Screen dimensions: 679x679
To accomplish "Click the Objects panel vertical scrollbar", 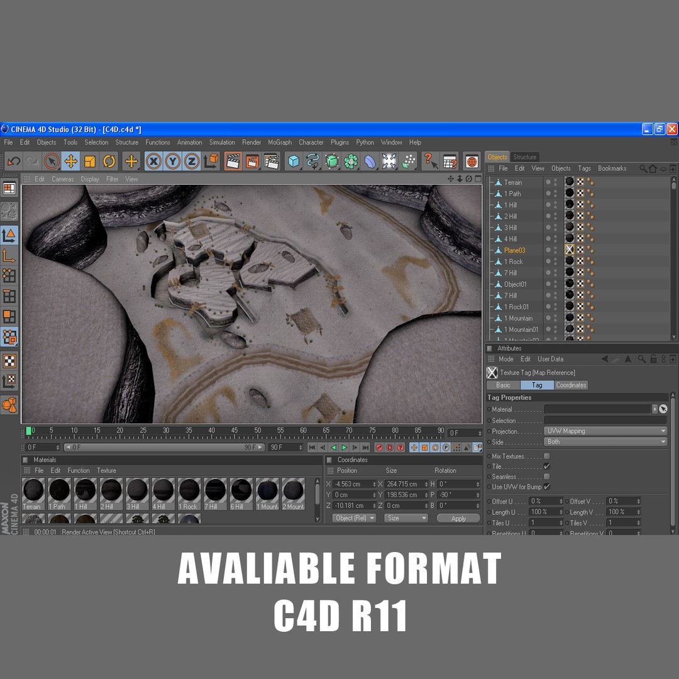I will [x=674, y=258].
